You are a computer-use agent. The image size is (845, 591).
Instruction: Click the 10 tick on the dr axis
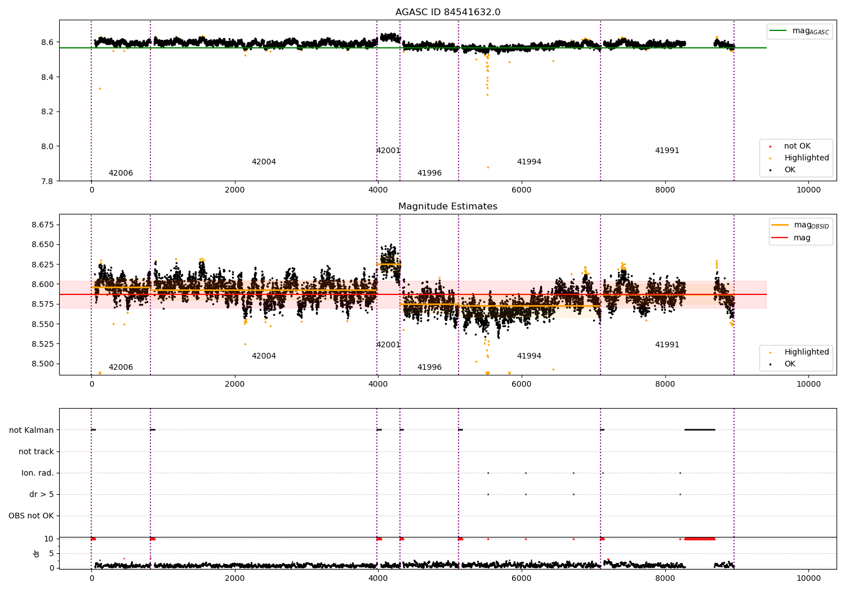coord(49,539)
